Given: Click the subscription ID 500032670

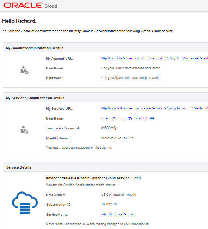Looking at the screenshot, I should point(109,204).
